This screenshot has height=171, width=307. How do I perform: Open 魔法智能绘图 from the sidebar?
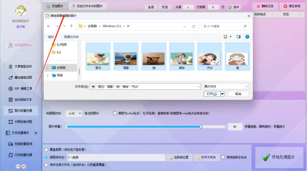pyautogui.click(x=20, y=77)
